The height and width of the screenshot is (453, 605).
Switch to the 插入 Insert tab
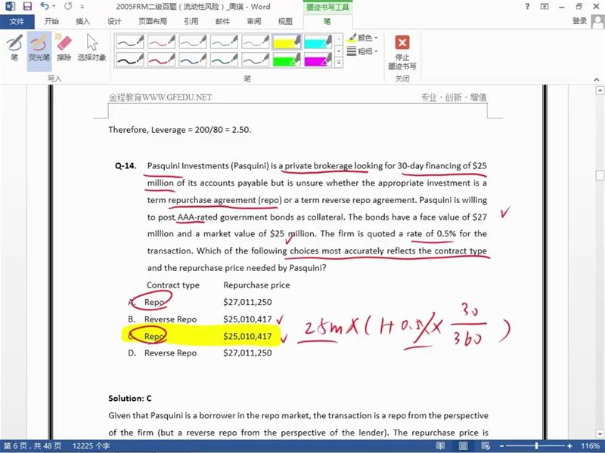[x=82, y=21]
